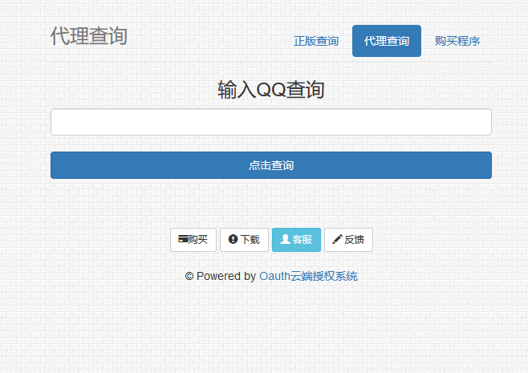The image size is (528, 373).
Task: Click the pencil icon on 反馈
Action: coord(337,239)
